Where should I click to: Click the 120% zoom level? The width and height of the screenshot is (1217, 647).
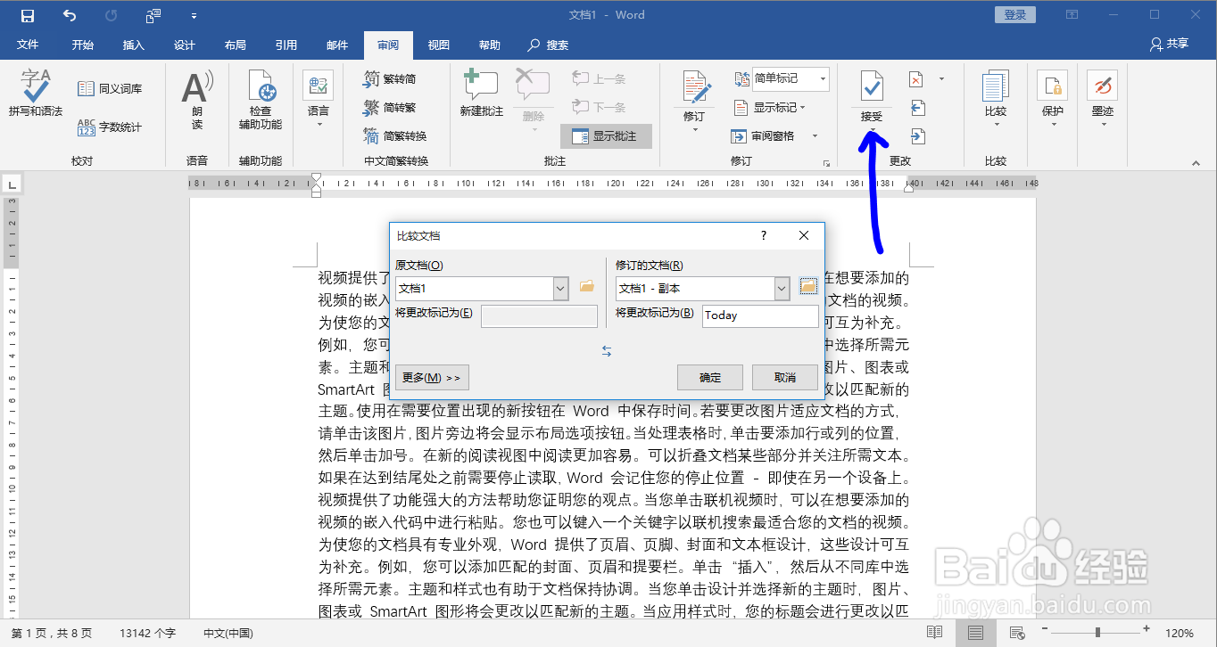tap(1179, 633)
